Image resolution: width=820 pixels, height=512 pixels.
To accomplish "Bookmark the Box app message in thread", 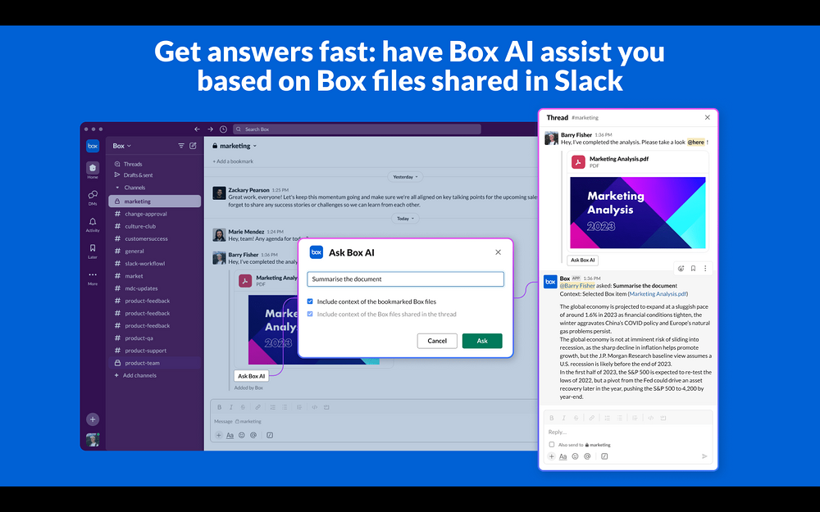I will point(693,269).
